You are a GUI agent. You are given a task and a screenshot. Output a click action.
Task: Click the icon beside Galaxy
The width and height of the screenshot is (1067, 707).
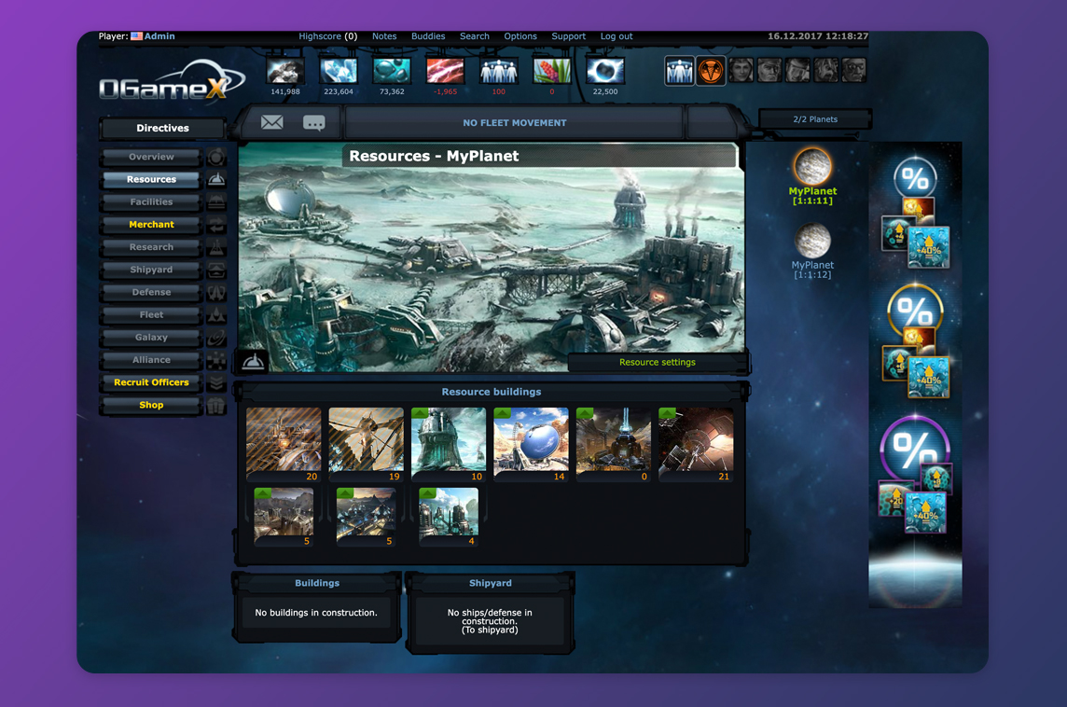tap(216, 337)
